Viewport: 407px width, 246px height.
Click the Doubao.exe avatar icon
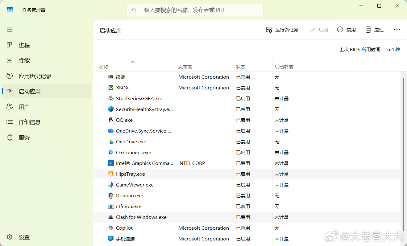point(111,195)
